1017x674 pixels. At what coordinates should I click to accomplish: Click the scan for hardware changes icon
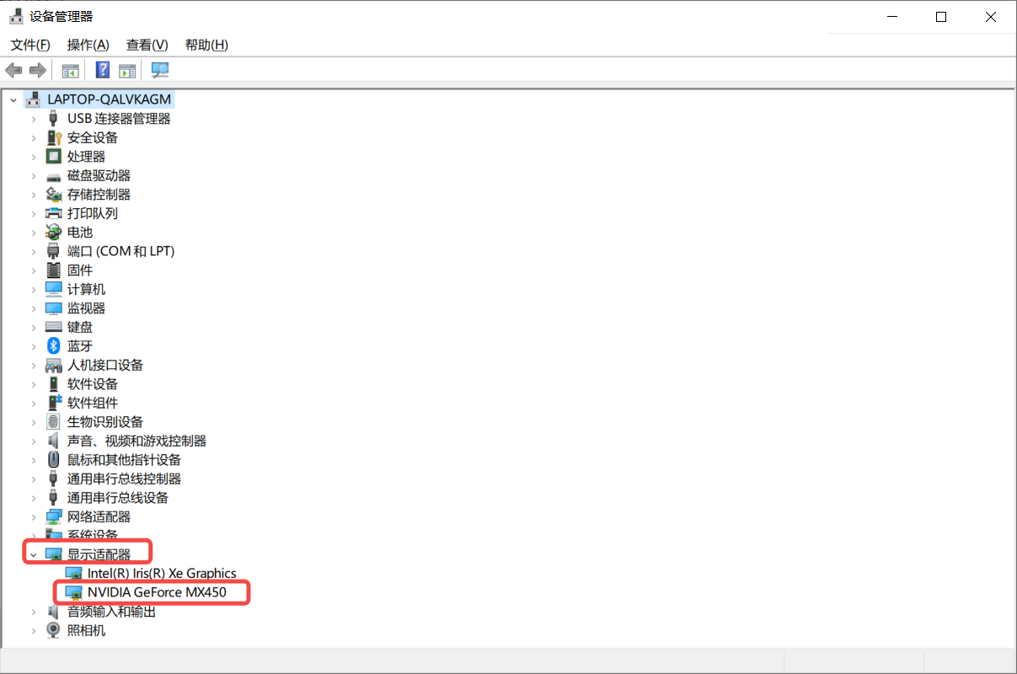[159, 70]
